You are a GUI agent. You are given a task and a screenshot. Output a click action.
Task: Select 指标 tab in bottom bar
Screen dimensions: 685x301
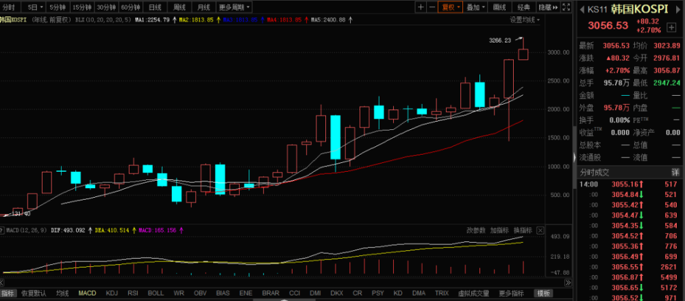(7, 293)
